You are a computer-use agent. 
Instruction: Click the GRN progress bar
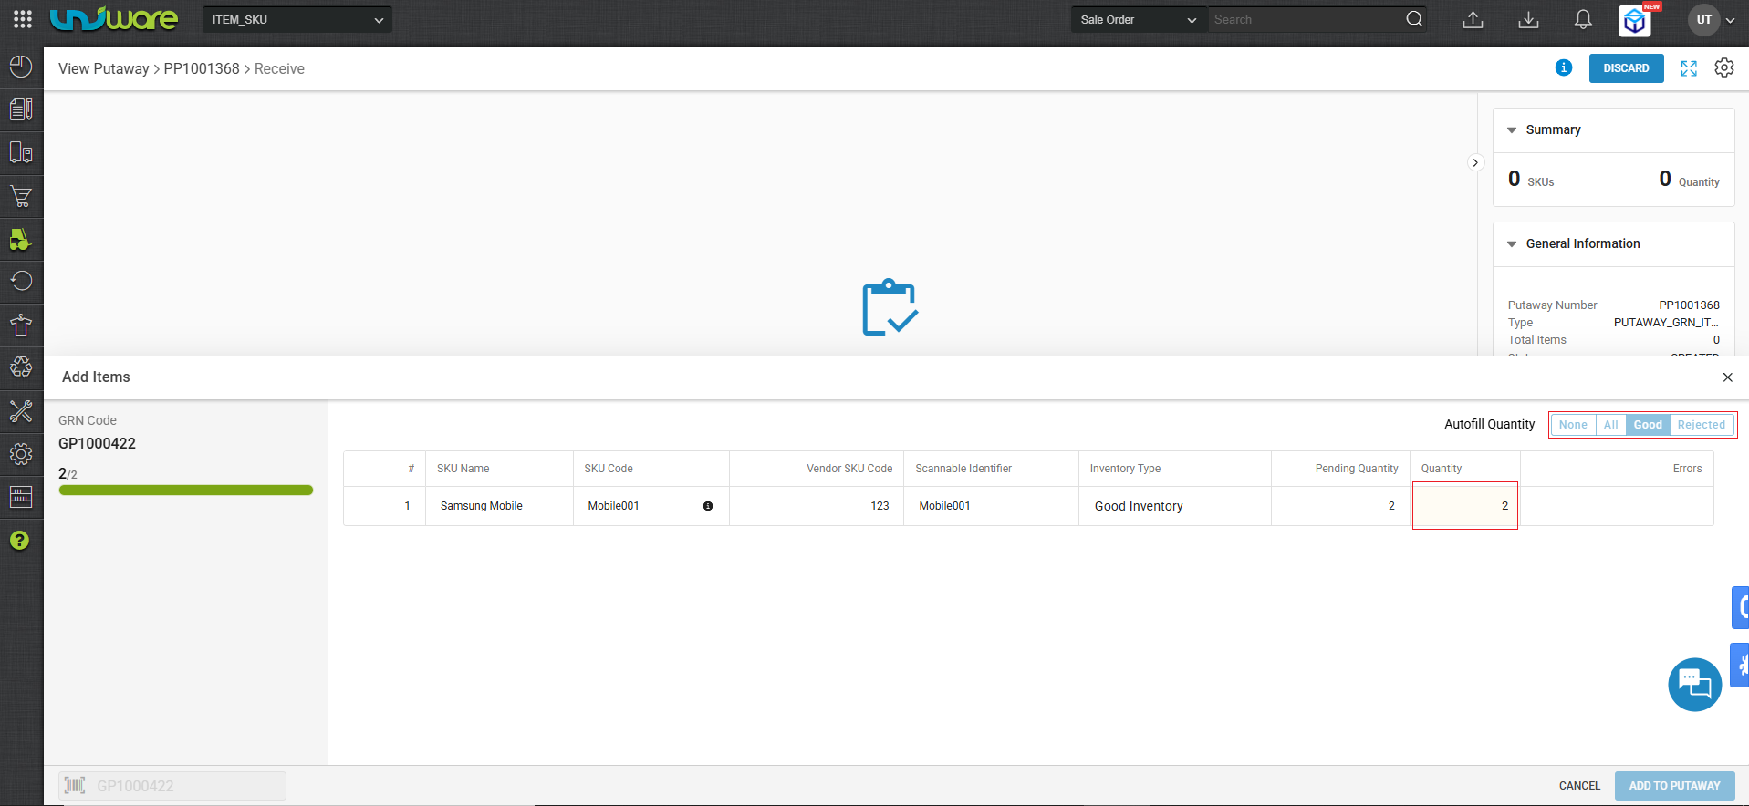pyautogui.click(x=186, y=491)
